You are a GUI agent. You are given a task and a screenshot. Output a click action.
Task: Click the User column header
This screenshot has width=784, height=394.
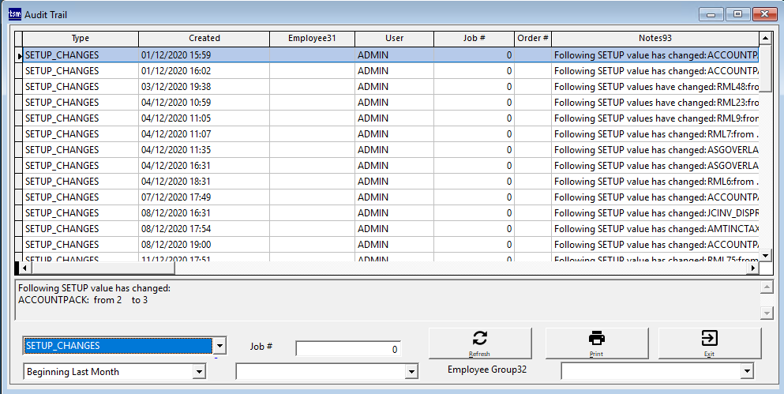[394, 38]
